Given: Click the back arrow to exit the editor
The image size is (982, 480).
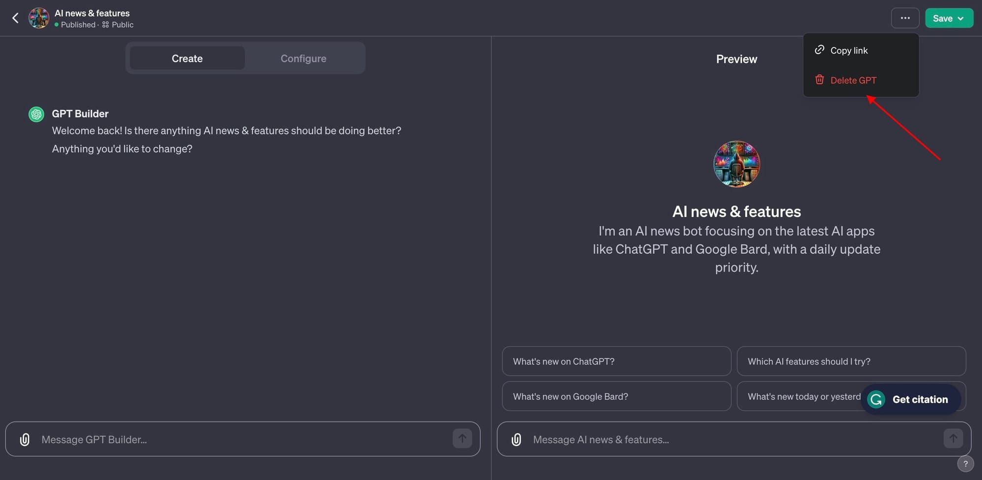Looking at the screenshot, I should click(15, 18).
